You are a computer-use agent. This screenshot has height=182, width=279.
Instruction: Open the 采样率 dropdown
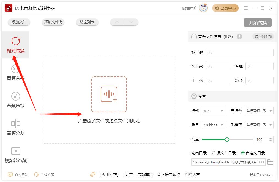pos(259,125)
